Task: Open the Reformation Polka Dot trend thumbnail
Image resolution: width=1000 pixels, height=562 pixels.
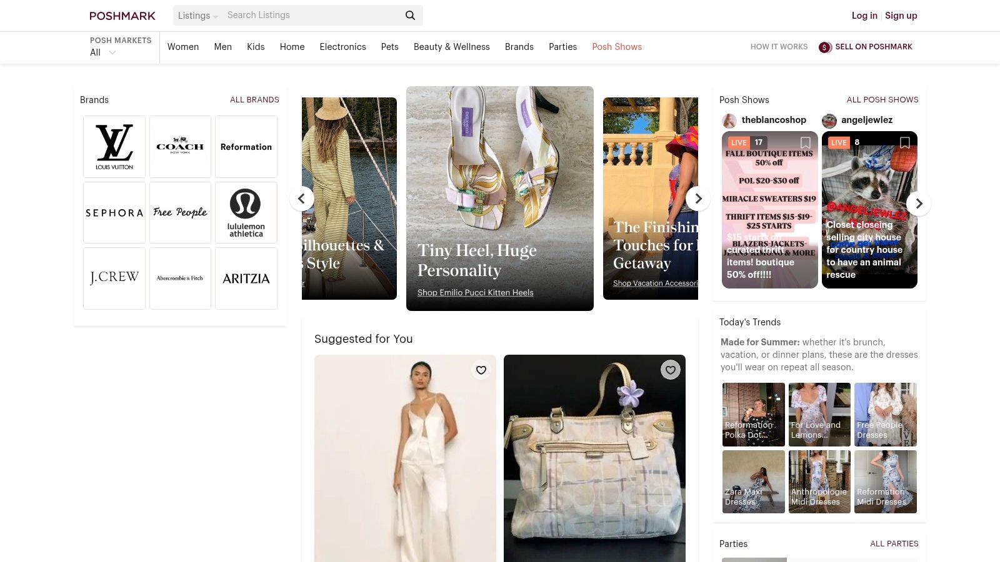Action: point(754,415)
